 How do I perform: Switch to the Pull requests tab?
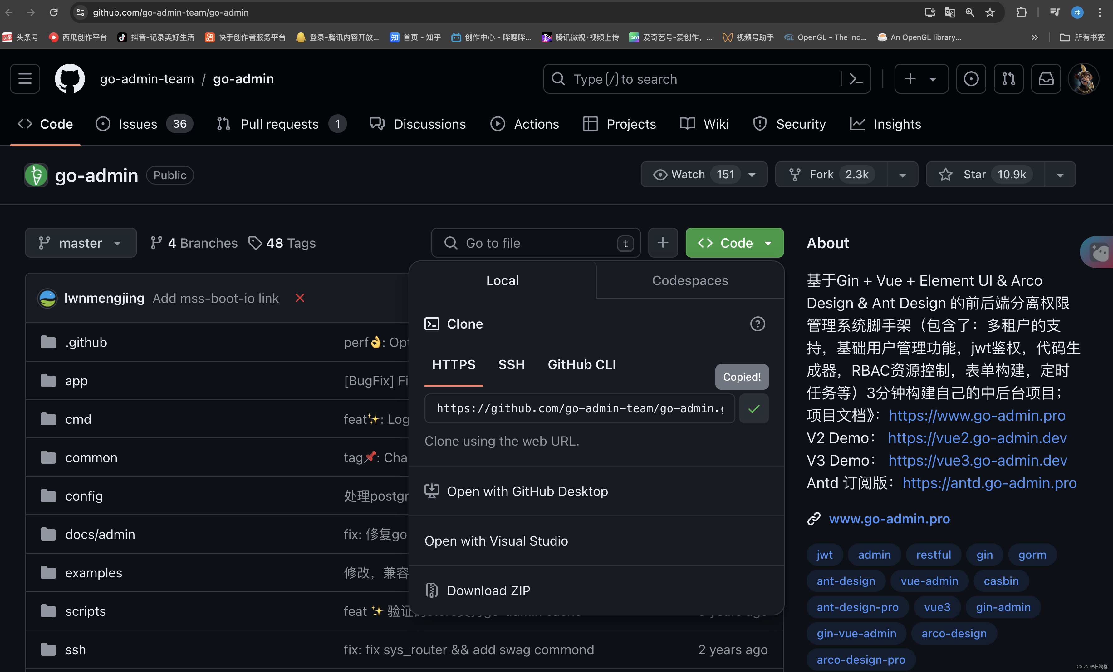(282, 124)
